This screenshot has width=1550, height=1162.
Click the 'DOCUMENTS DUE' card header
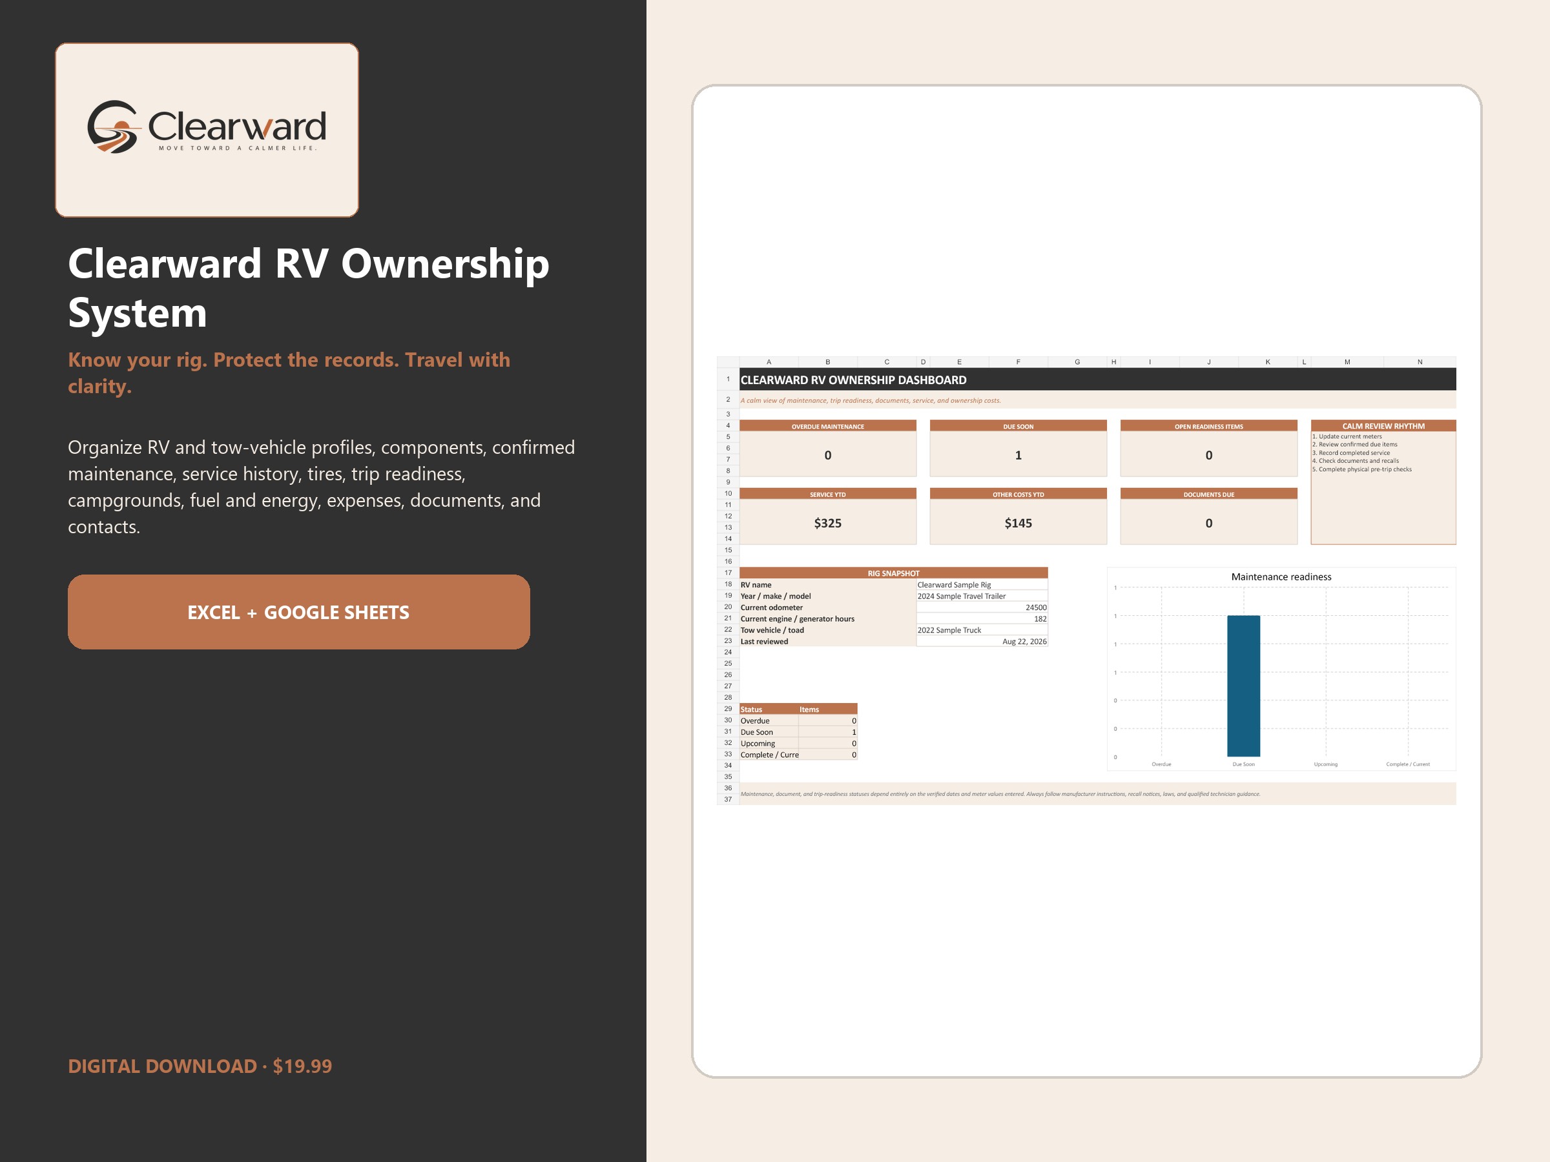pos(1209,494)
